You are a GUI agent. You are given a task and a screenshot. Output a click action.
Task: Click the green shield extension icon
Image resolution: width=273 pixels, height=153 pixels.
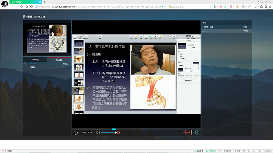[x=225, y=7]
